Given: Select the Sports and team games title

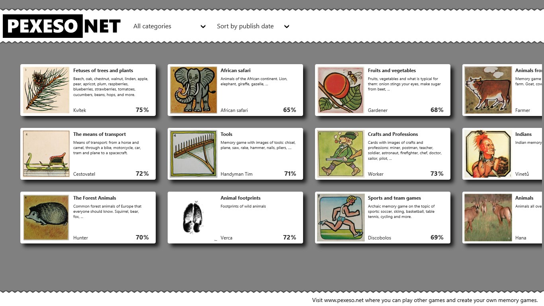Looking at the screenshot, I should pyautogui.click(x=394, y=198).
